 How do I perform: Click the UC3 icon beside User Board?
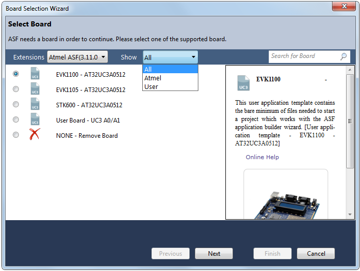point(35,119)
